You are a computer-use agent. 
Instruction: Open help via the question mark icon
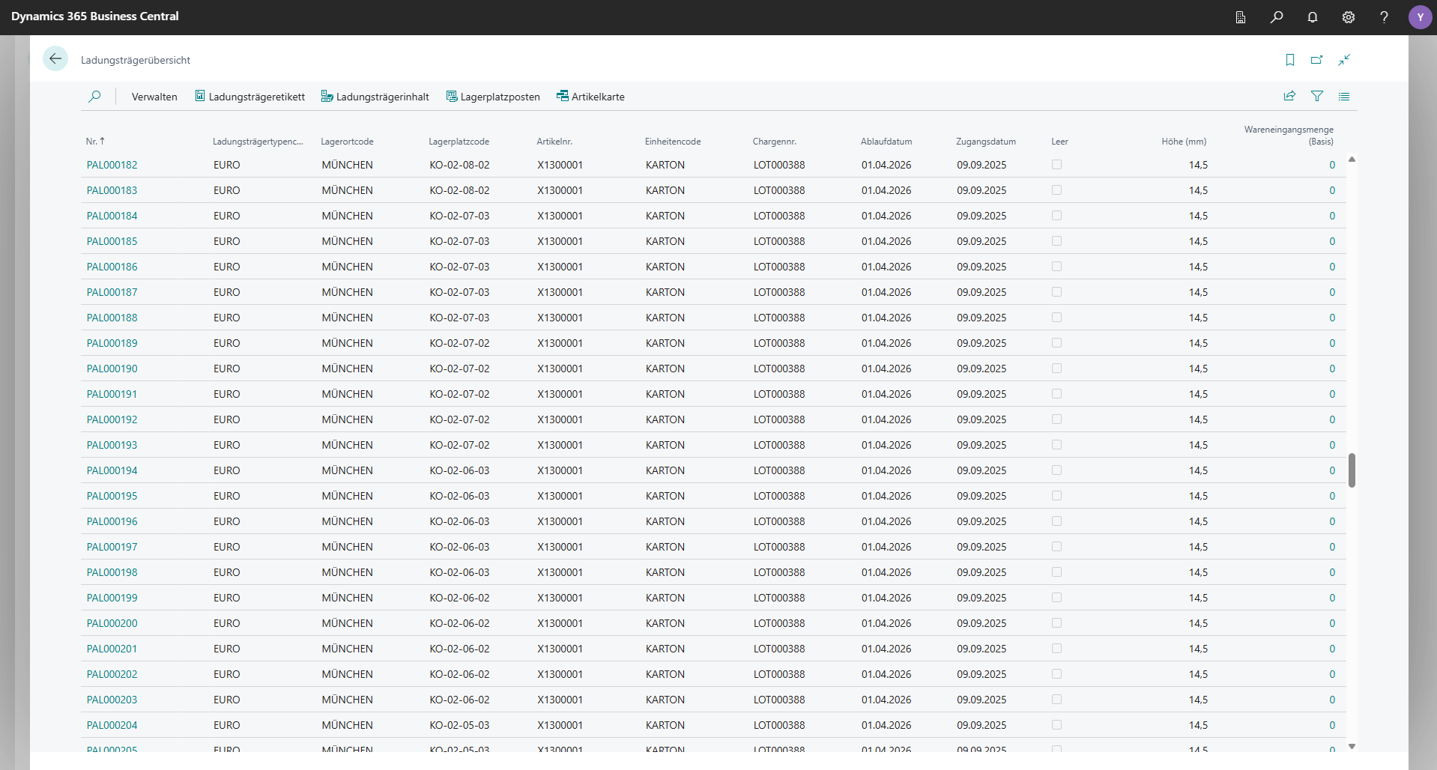[1384, 16]
